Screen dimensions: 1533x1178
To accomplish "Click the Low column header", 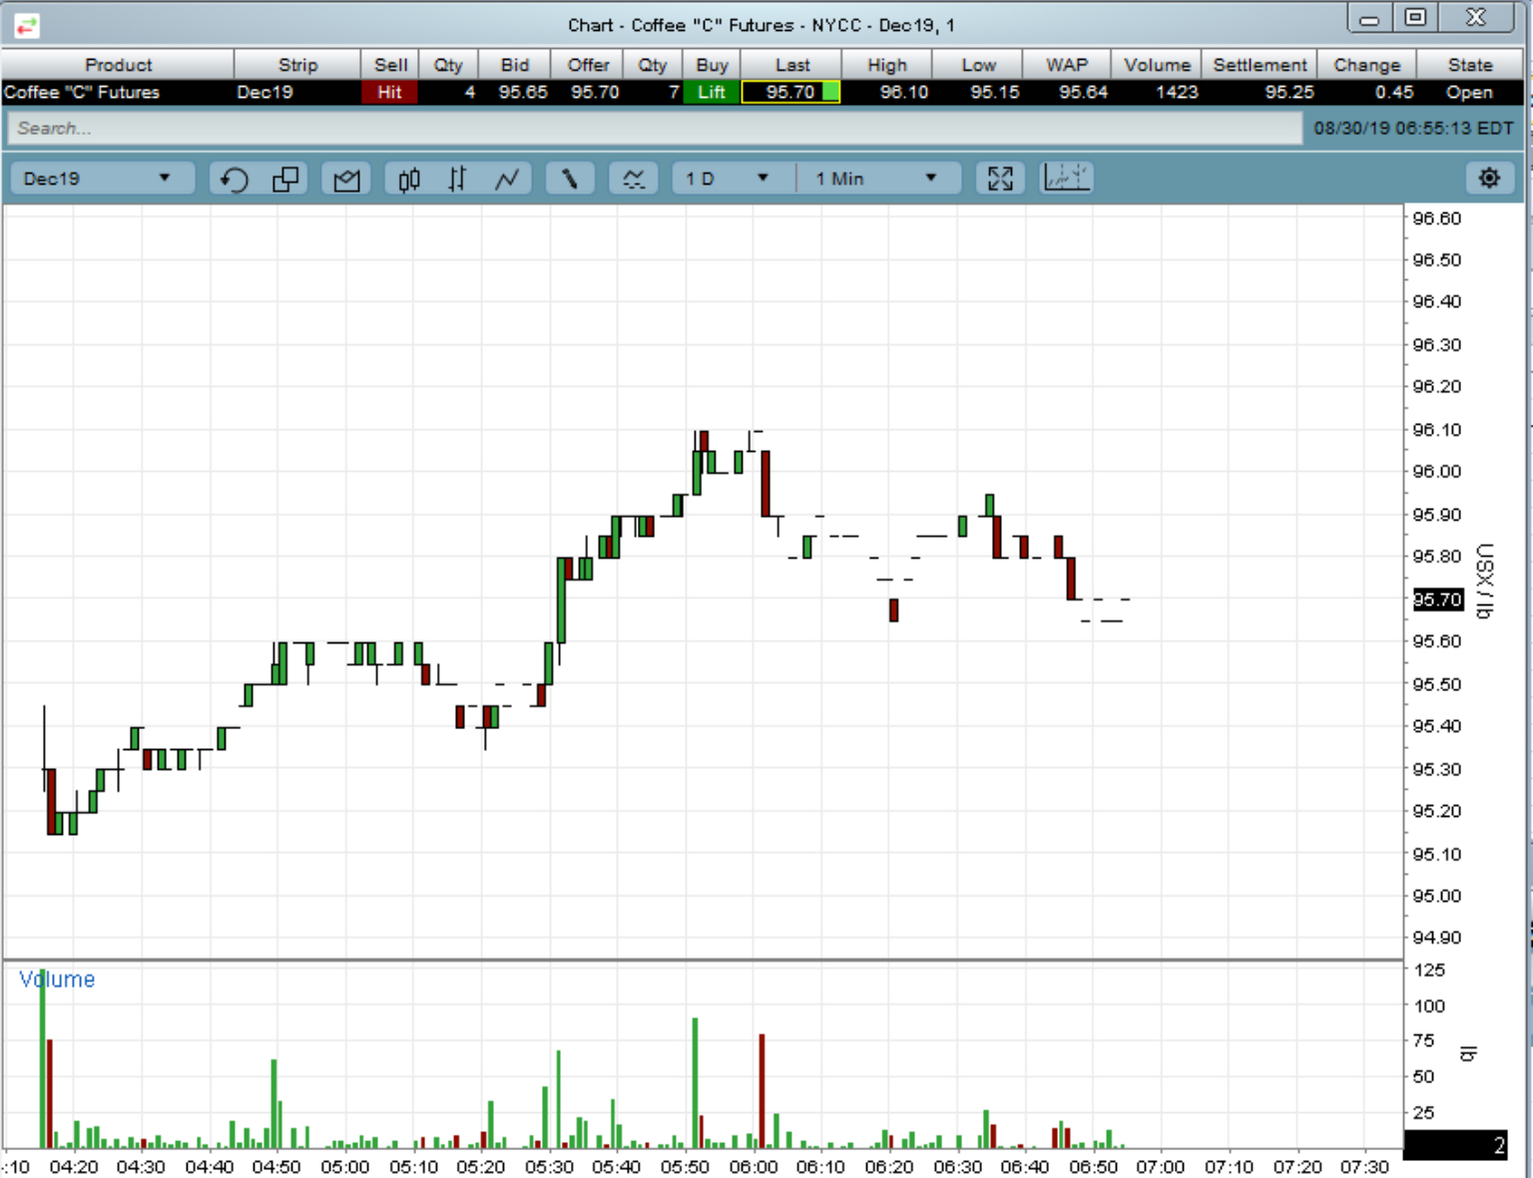I will point(978,65).
